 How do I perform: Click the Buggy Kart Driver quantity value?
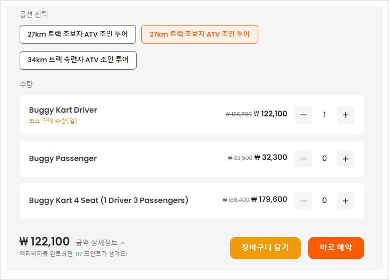tap(325, 115)
